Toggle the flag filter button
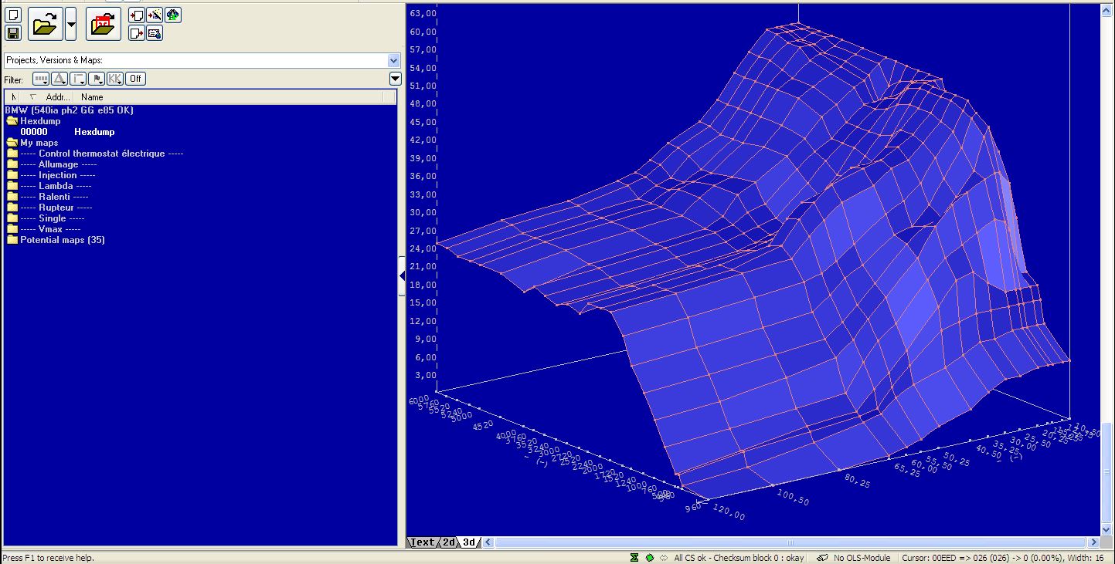The image size is (1115, 564). (x=97, y=79)
